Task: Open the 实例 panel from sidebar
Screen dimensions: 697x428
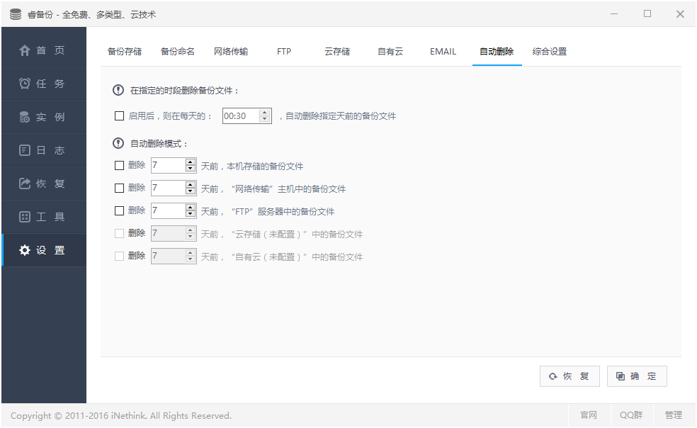Action: (44, 116)
